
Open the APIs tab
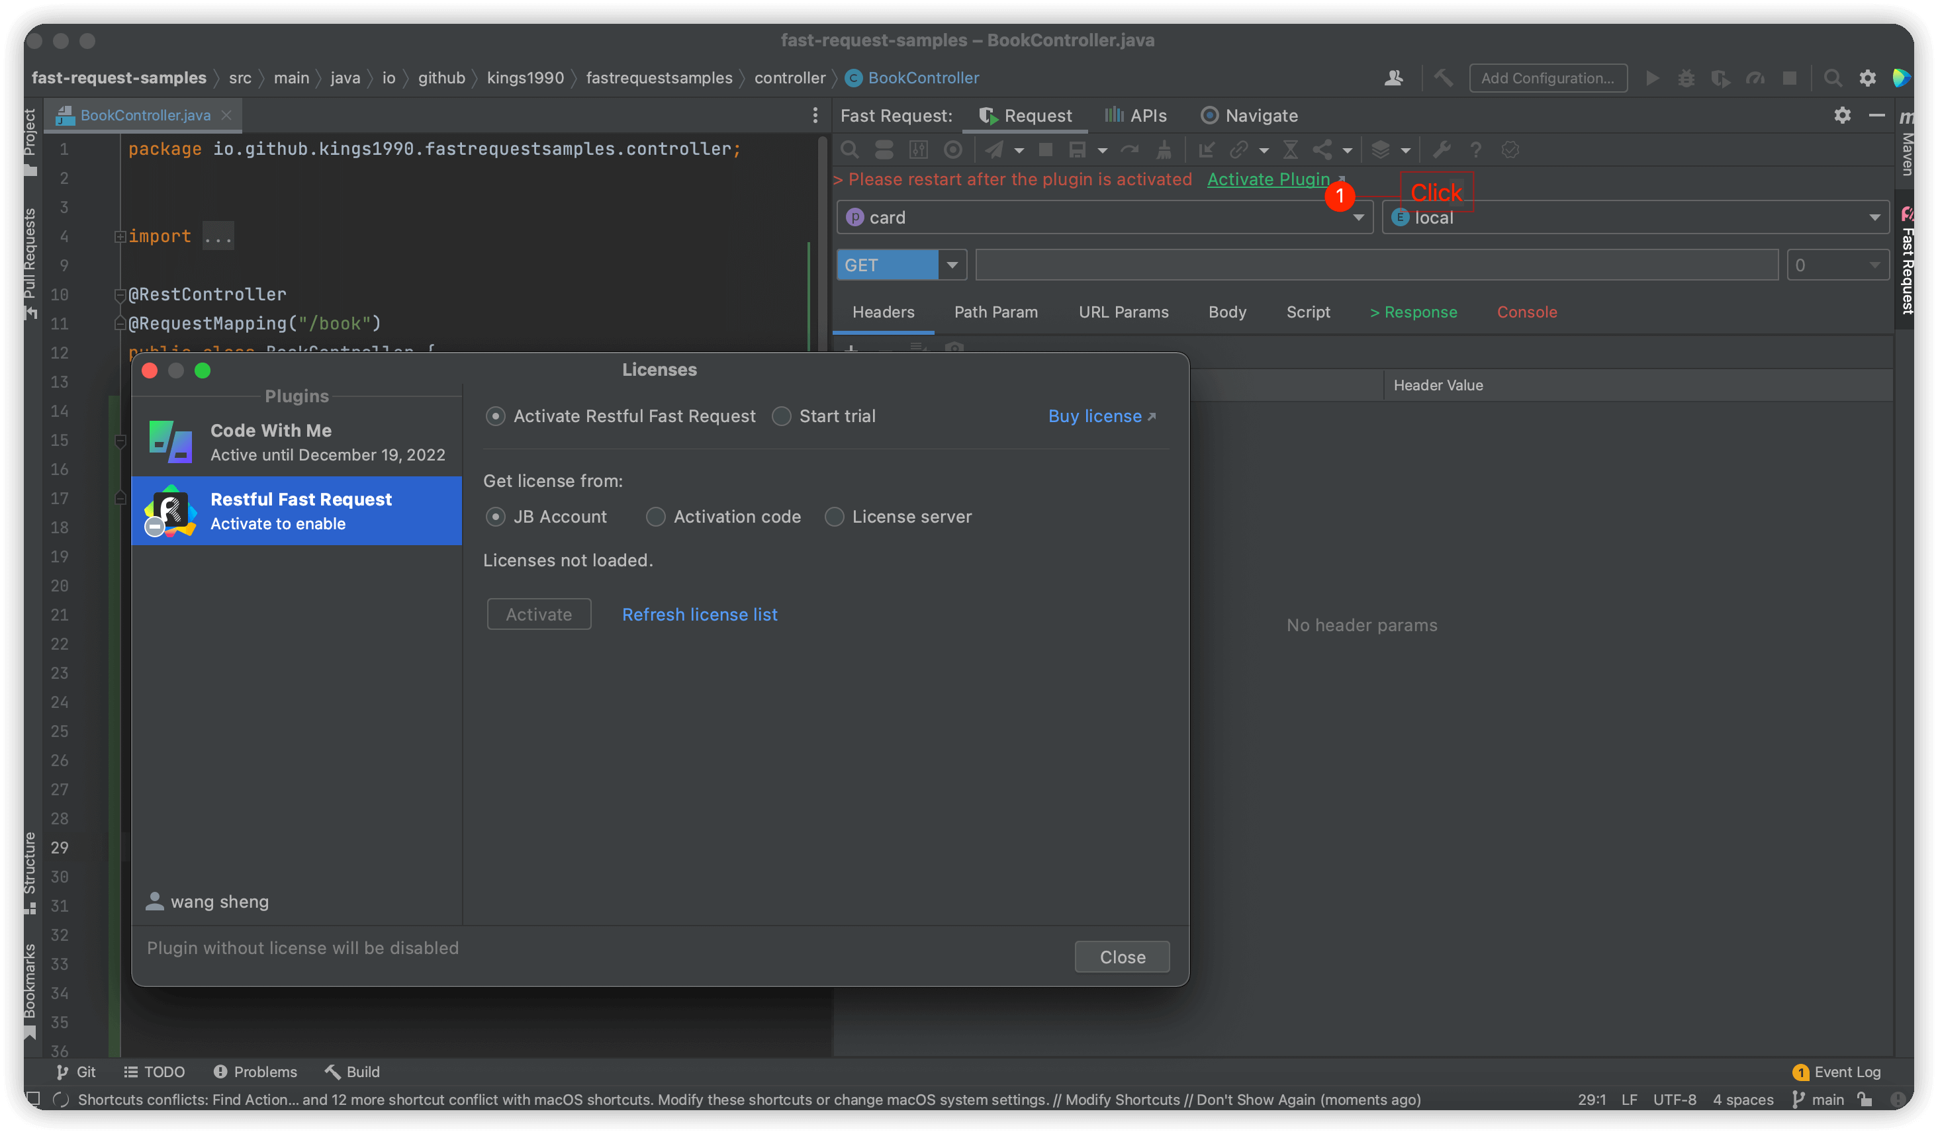(1136, 115)
